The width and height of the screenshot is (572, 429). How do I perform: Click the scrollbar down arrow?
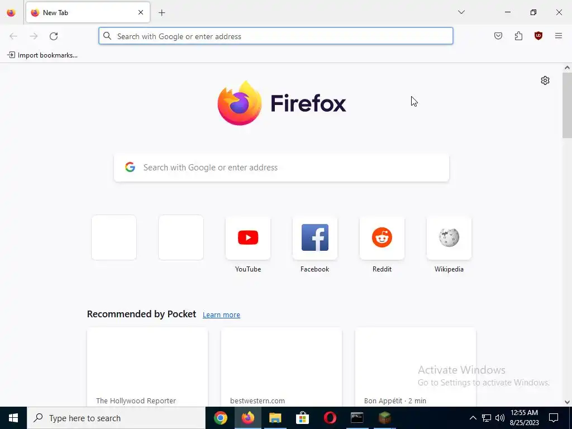pos(567,402)
